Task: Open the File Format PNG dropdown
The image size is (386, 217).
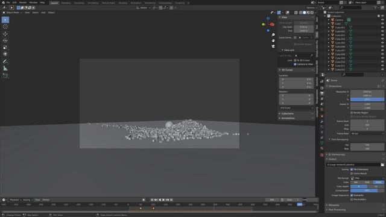Action: (367, 178)
